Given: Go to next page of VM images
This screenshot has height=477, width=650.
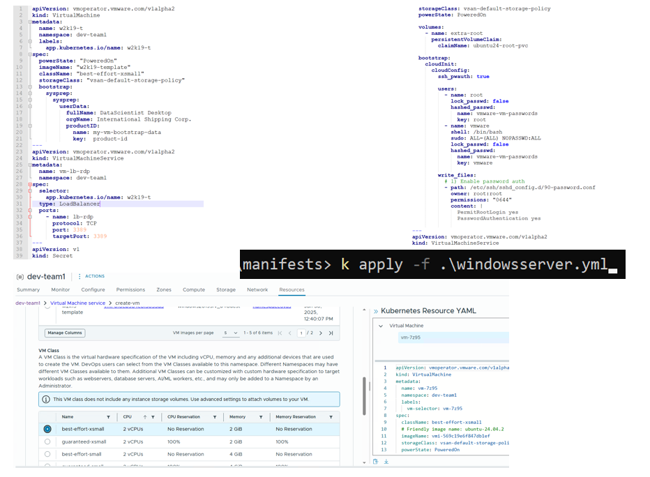Looking at the screenshot, I should [x=322, y=333].
